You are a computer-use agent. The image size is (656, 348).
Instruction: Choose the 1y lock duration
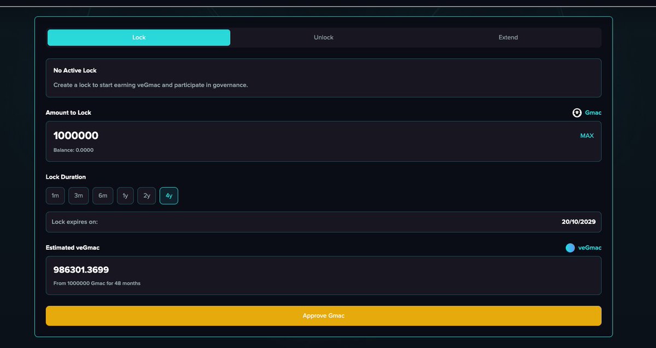(125, 196)
